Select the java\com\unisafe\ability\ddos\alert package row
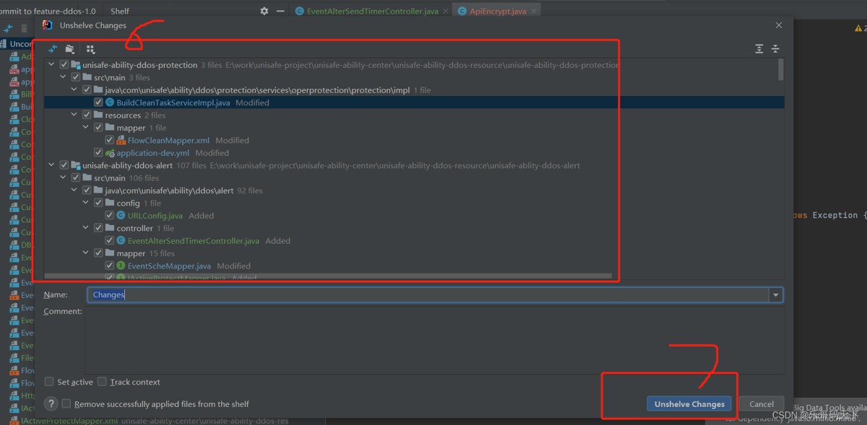Image resolution: width=867 pixels, height=425 pixels. (413, 190)
